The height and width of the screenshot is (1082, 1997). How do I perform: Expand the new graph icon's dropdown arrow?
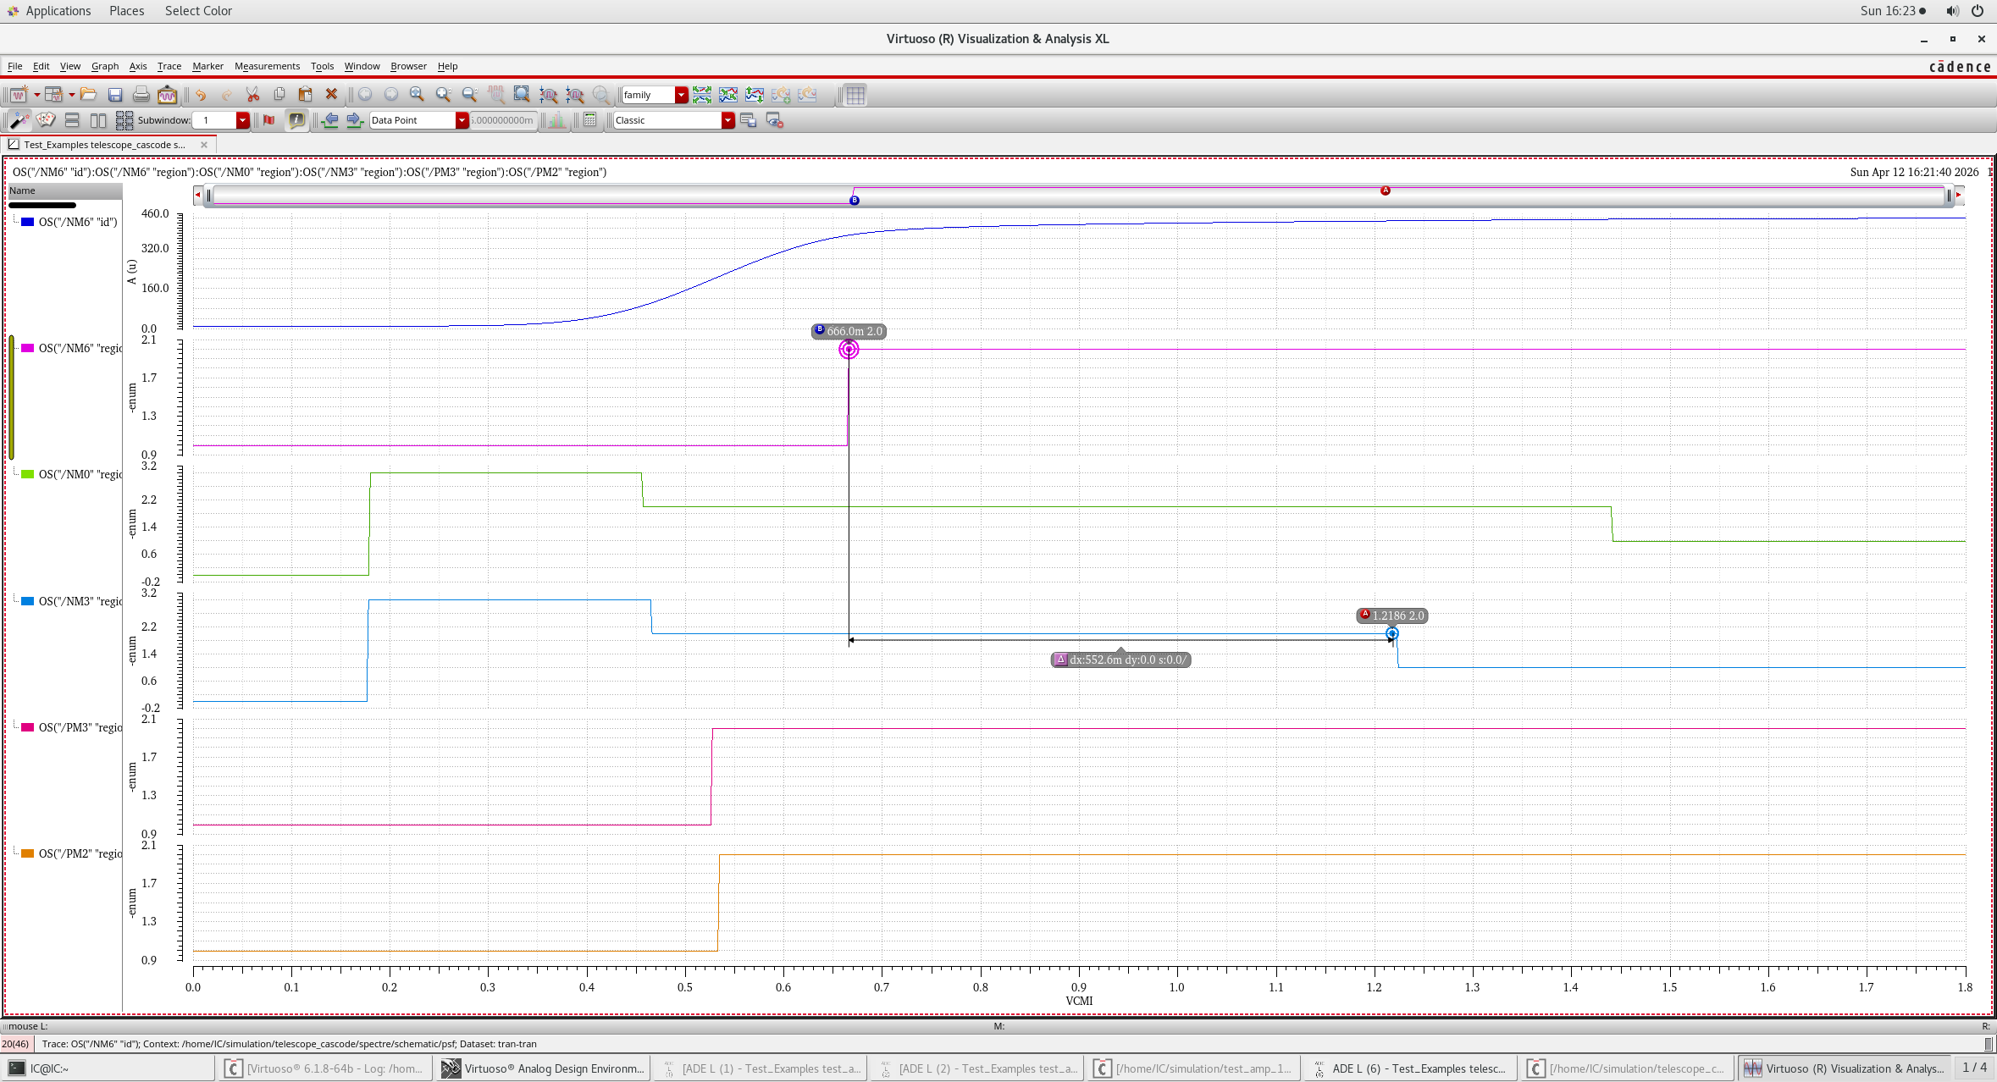click(36, 95)
